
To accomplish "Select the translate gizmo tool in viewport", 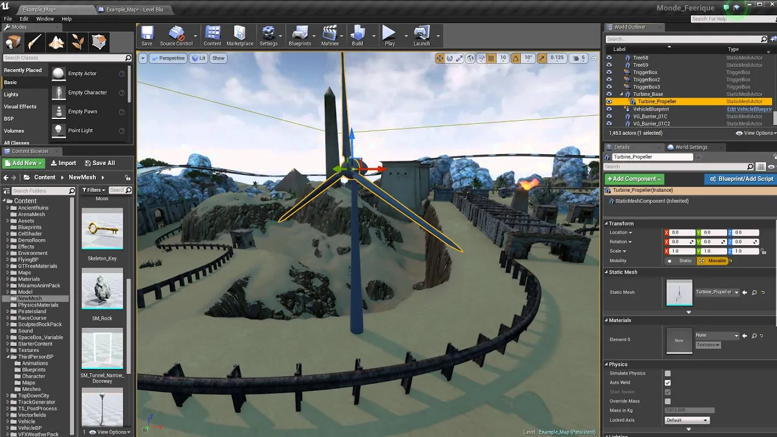I will pyautogui.click(x=439, y=58).
